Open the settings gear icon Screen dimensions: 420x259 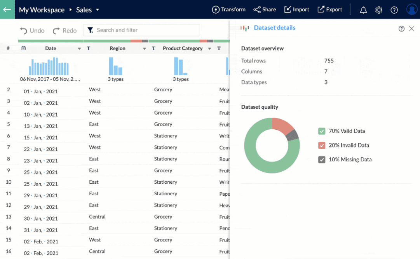tap(379, 10)
